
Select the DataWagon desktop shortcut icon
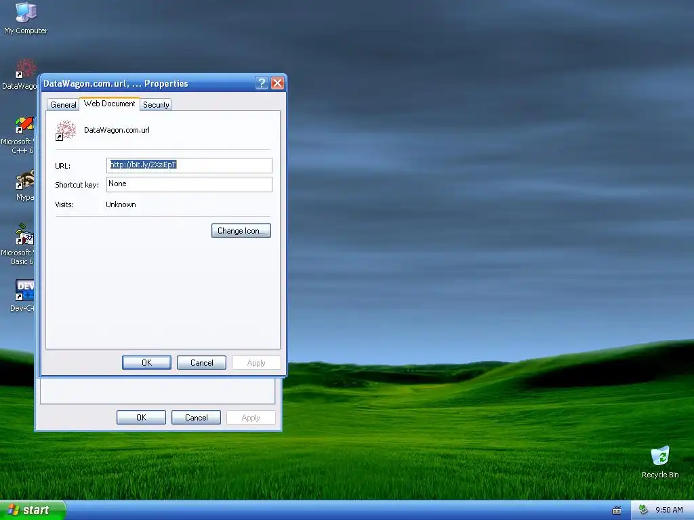click(26, 68)
